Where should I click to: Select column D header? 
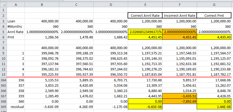[111, 5]
